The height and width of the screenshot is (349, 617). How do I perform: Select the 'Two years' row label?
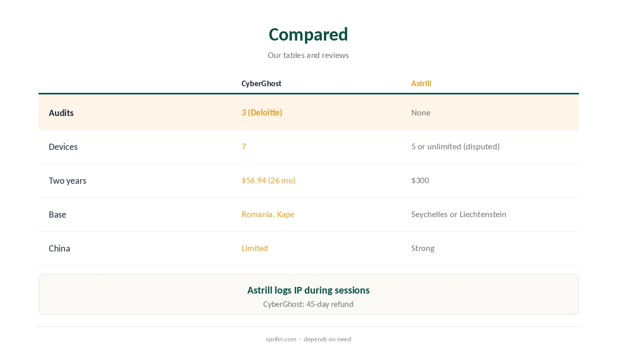tap(67, 181)
